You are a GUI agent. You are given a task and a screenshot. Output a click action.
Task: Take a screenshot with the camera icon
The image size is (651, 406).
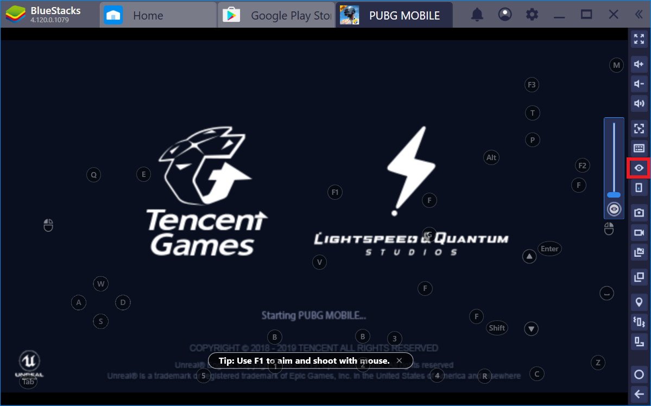(639, 213)
